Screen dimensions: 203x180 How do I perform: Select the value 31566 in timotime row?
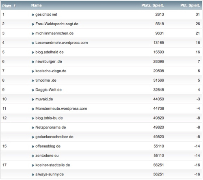(159, 80)
